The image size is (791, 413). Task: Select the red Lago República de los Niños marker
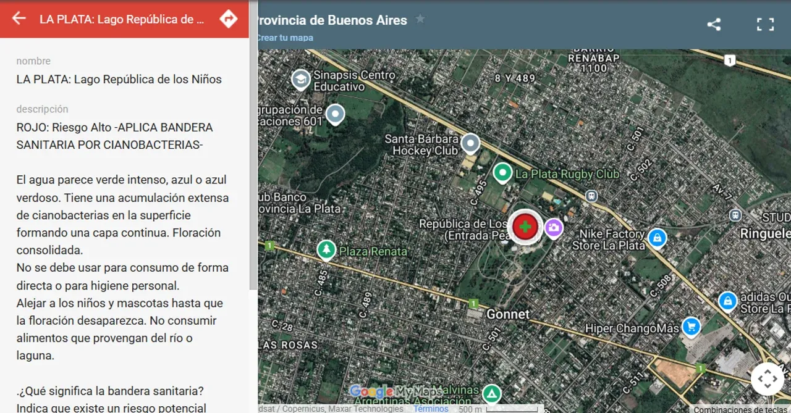coord(525,227)
